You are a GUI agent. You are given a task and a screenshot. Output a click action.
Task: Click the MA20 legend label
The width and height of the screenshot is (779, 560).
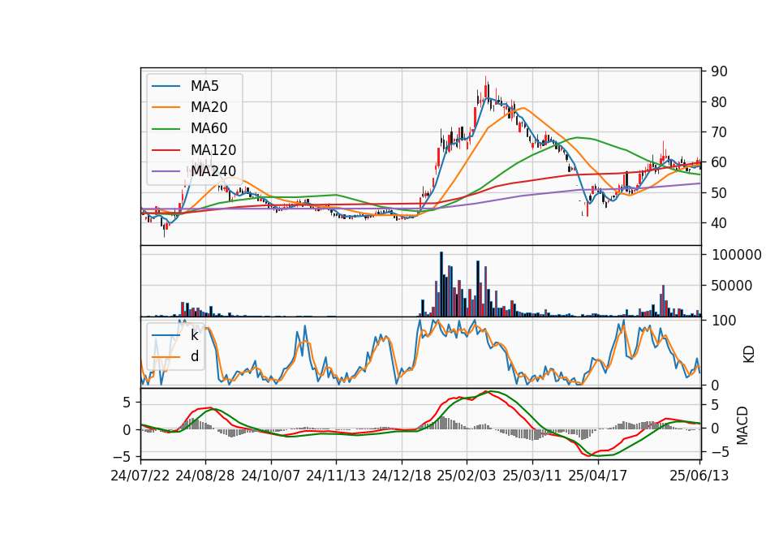[209, 107]
